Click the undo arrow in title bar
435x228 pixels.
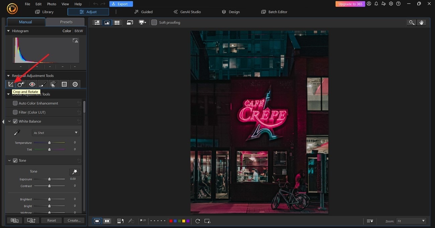click(96, 4)
